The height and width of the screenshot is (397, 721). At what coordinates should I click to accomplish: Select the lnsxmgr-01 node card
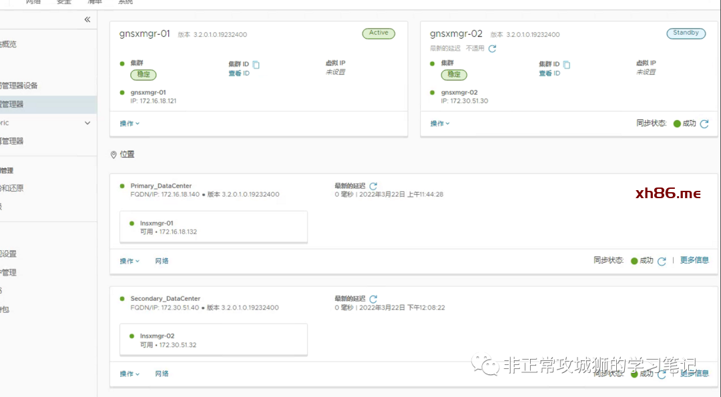[213, 227]
